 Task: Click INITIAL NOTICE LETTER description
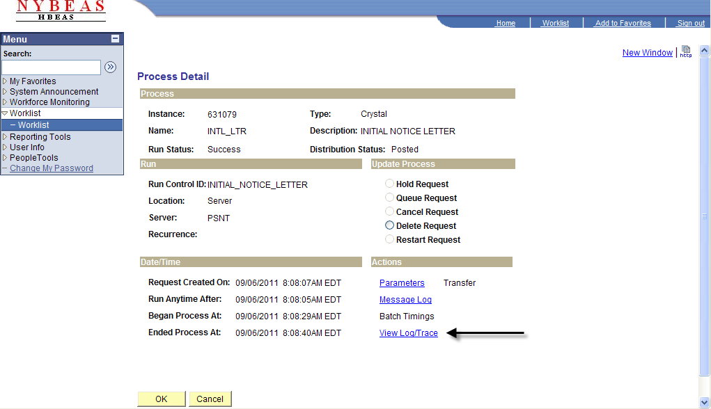[407, 131]
